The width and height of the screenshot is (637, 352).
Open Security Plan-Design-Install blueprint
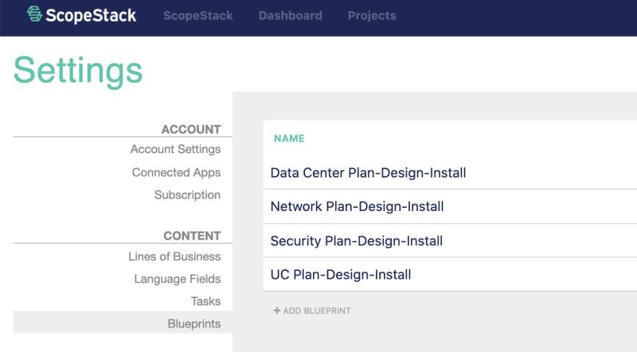357,241
